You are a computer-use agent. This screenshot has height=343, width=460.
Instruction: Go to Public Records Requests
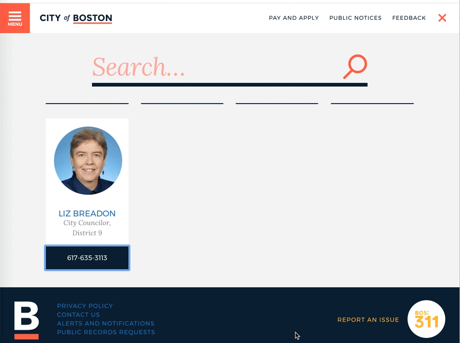(x=106, y=332)
